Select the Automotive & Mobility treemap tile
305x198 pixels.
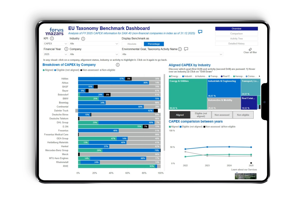click(x=224, y=104)
